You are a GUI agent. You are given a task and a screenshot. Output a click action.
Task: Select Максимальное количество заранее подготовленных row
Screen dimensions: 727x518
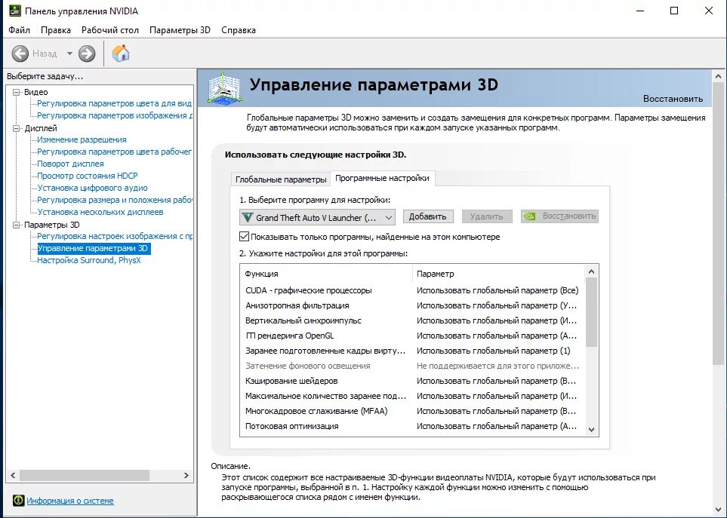tap(412, 396)
